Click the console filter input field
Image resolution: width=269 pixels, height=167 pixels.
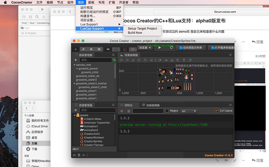click(x=148, y=111)
